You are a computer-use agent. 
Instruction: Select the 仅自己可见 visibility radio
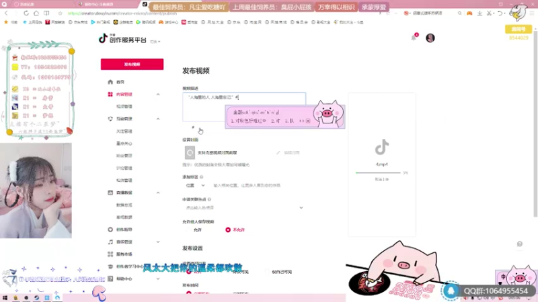(267, 272)
